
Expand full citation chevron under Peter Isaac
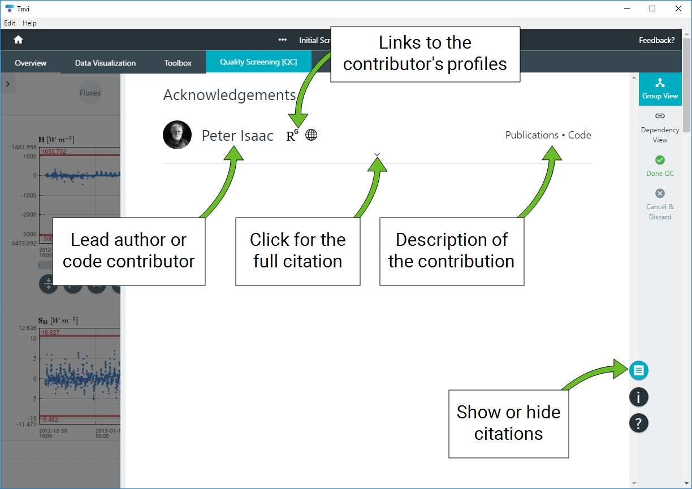click(x=377, y=155)
